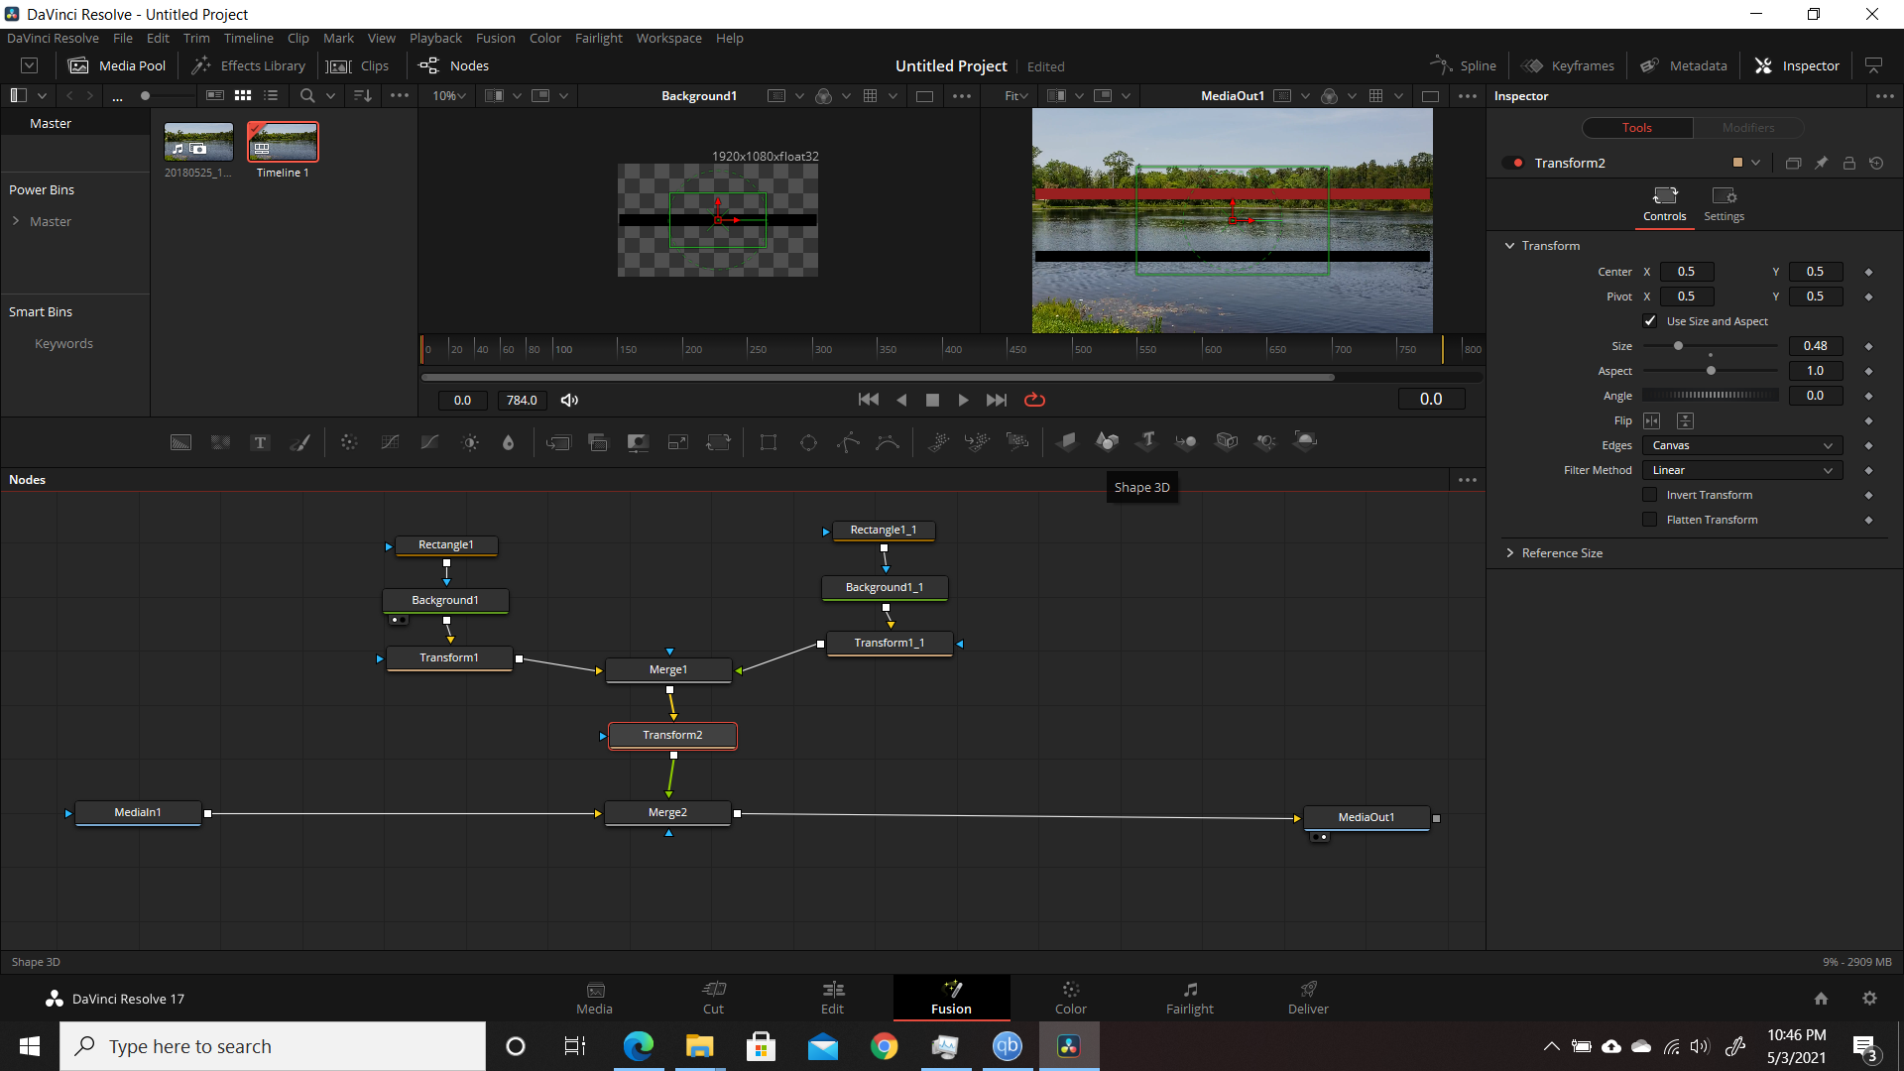Add a Polygon mask from toolbar

click(x=848, y=442)
